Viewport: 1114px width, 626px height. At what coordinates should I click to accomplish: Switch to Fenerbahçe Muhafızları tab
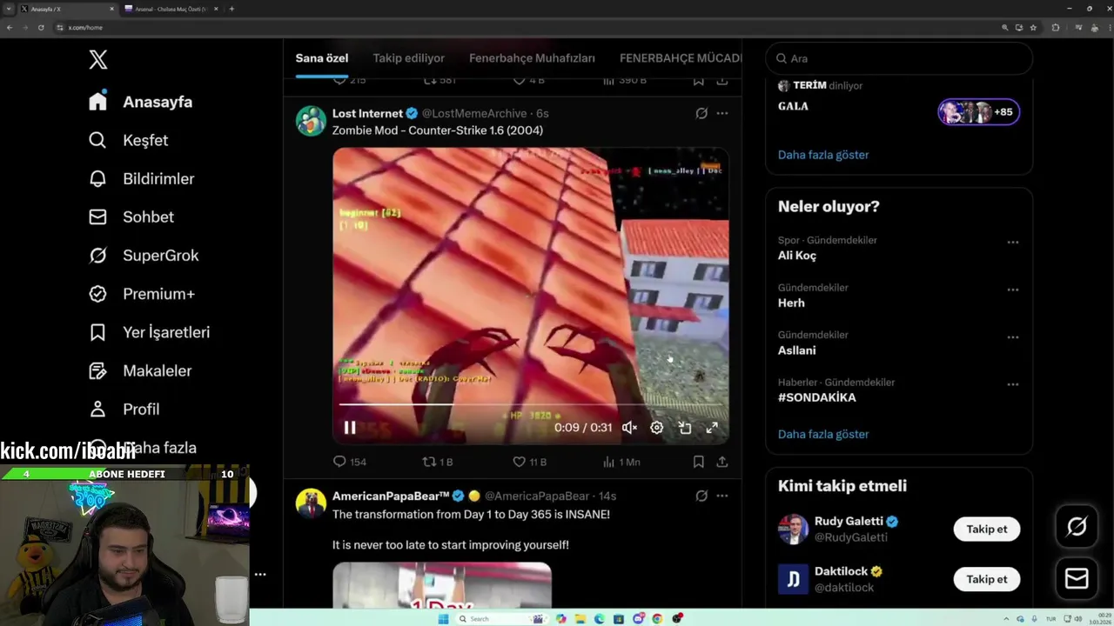(532, 58)
